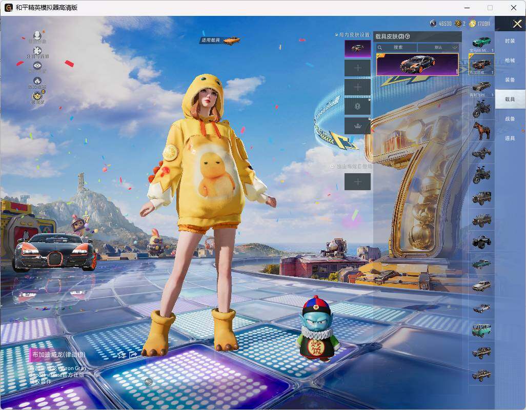
Task: Open the flame styling icon
Action: coord(37,81)
